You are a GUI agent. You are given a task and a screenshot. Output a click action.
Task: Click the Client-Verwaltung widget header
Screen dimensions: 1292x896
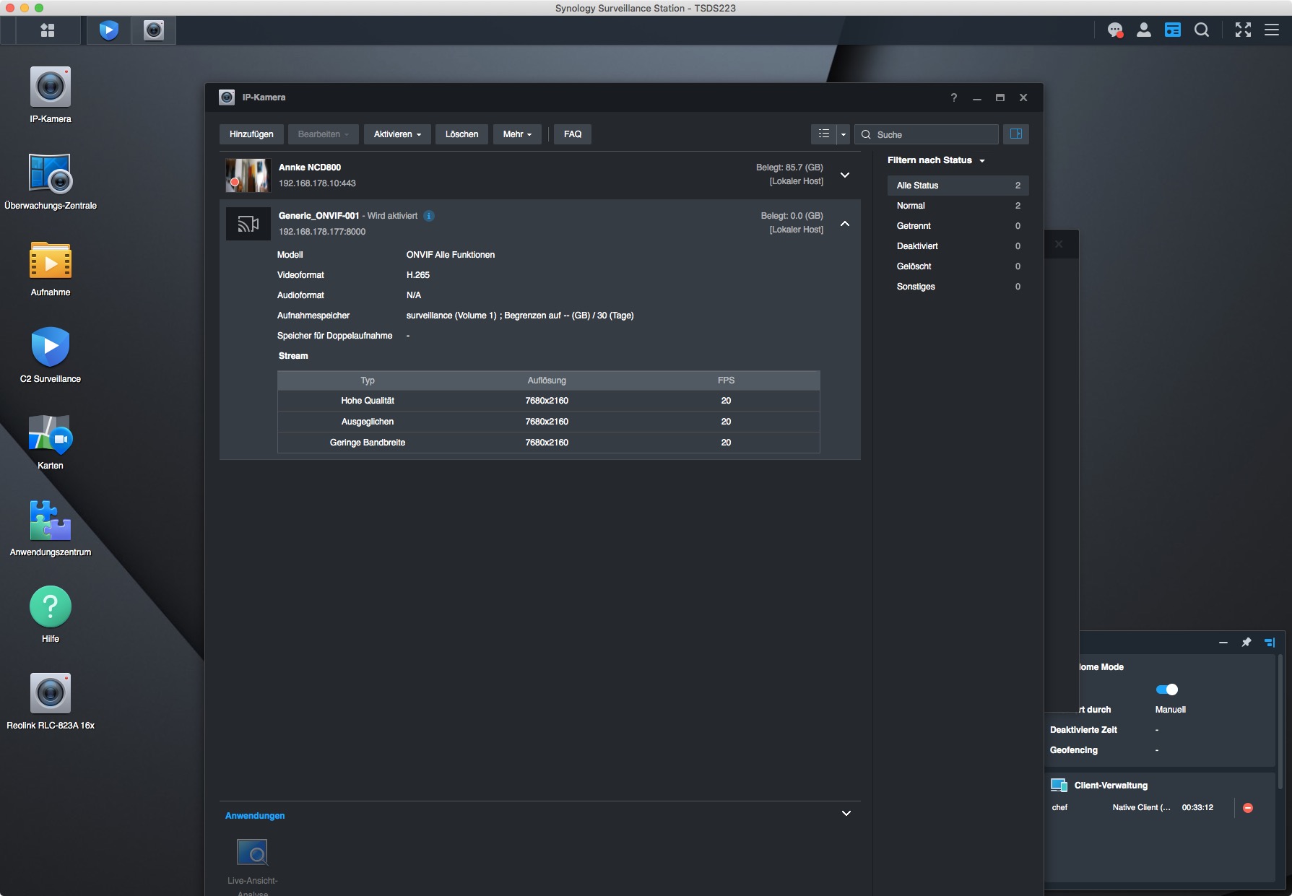click(x=1111, y=786)
